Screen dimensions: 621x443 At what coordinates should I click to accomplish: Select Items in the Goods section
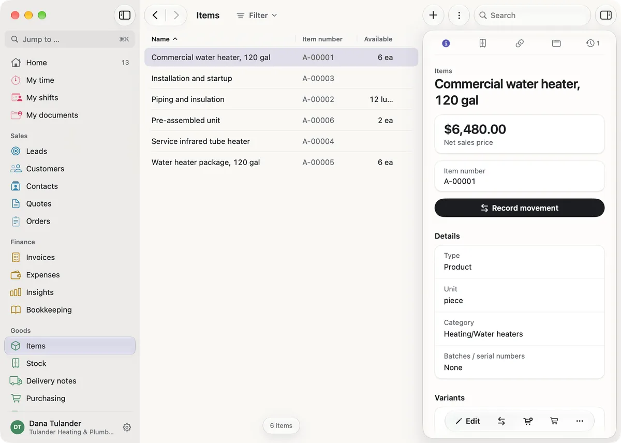coord(70,346)
